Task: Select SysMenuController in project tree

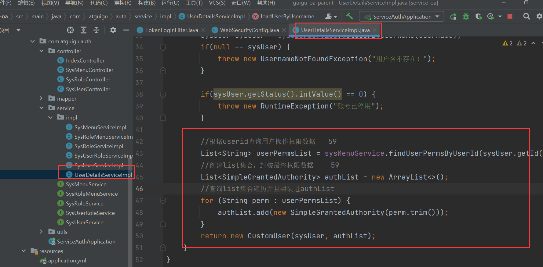Action: 89,70
